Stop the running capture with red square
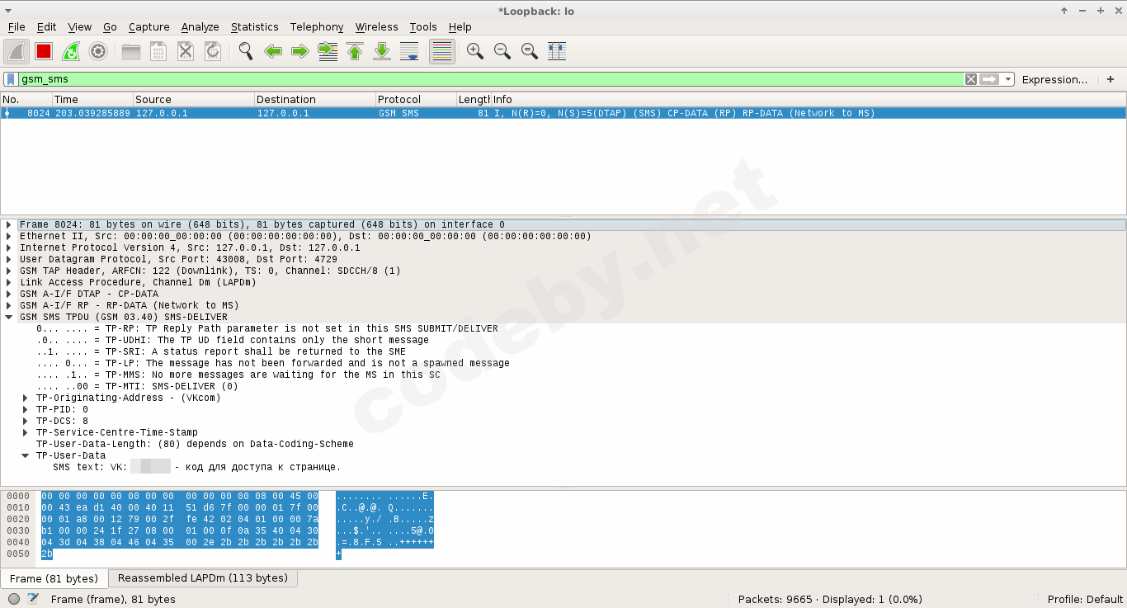This screenshot has height=608, width=1127. click(x=44, y=51)
